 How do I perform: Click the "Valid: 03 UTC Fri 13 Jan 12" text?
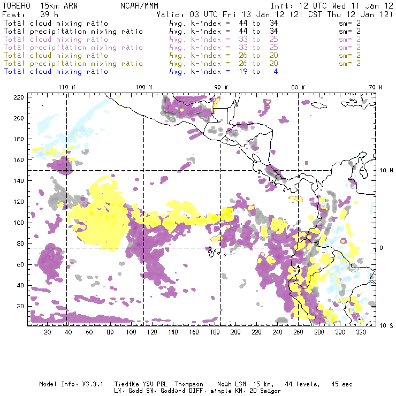click(220, 14)
